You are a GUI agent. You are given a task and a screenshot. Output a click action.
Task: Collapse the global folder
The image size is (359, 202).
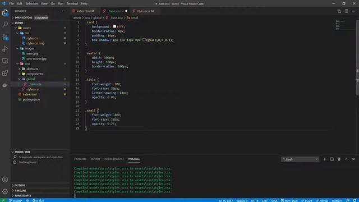point(40,79)
